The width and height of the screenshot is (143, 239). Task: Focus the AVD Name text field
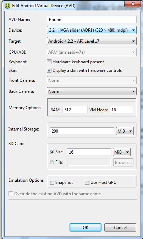92,20
